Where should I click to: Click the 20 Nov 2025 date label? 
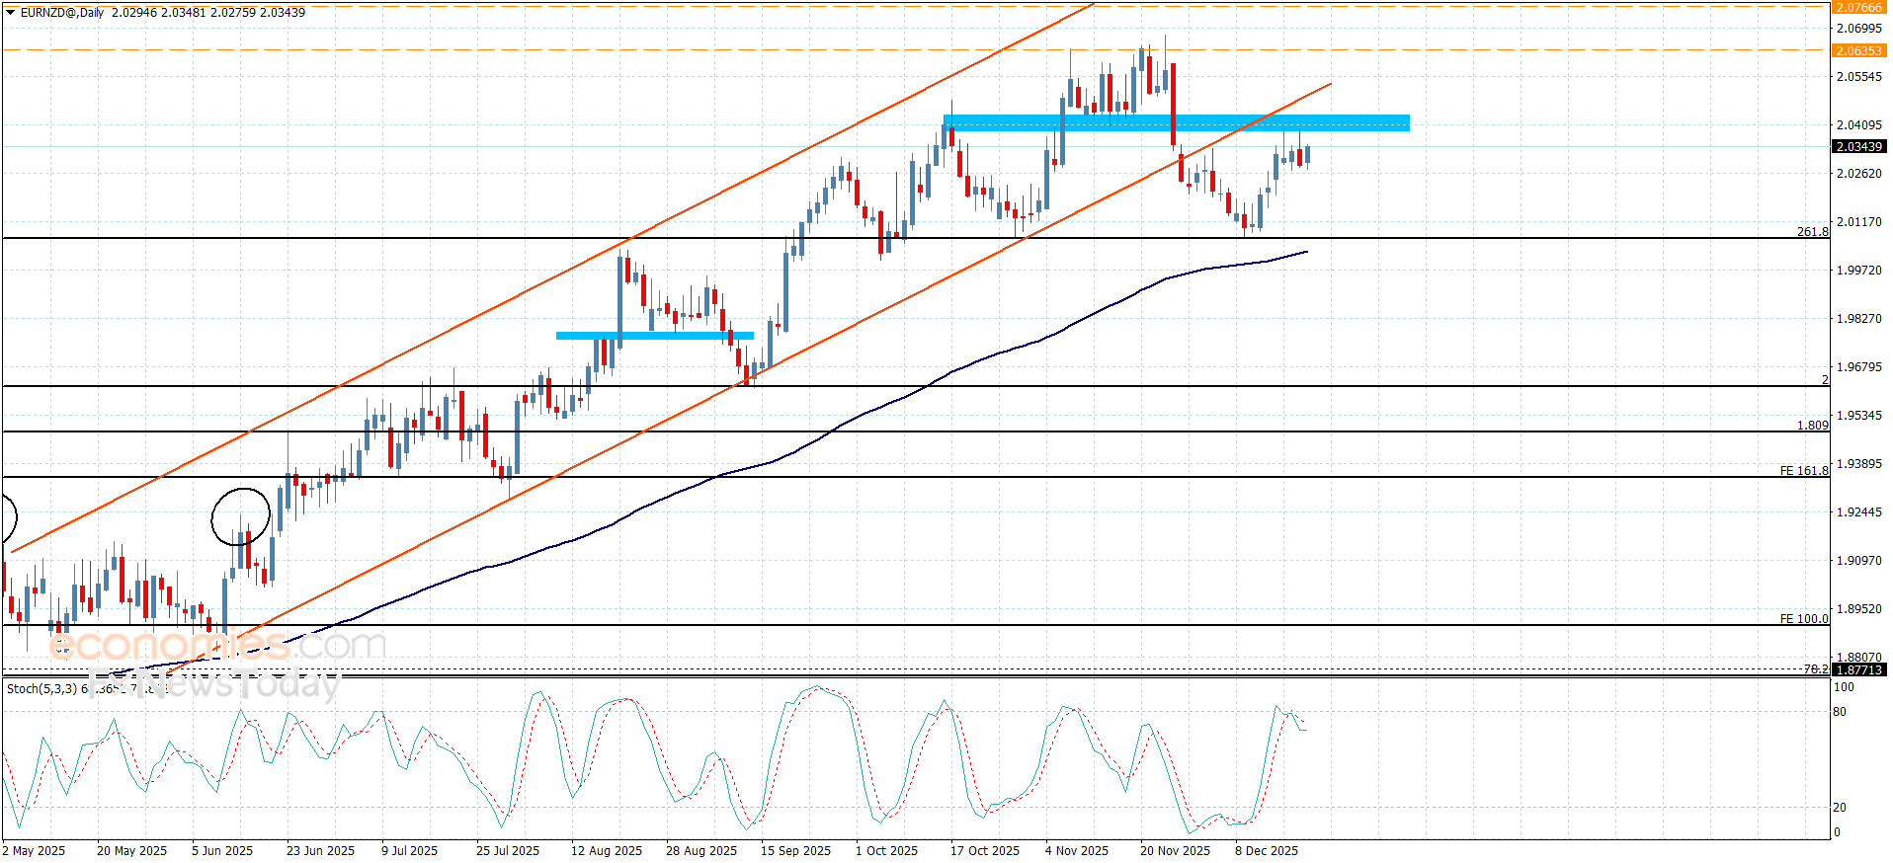1175,851
